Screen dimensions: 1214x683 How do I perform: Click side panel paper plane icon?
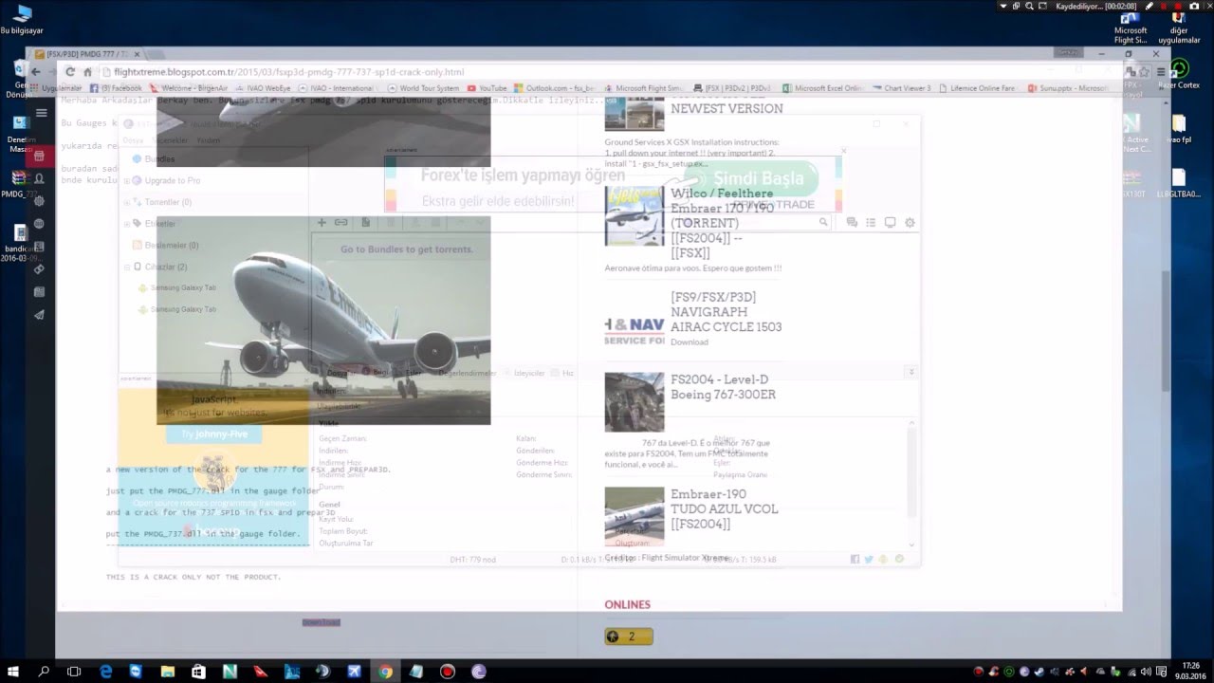[x=39, y=315]
